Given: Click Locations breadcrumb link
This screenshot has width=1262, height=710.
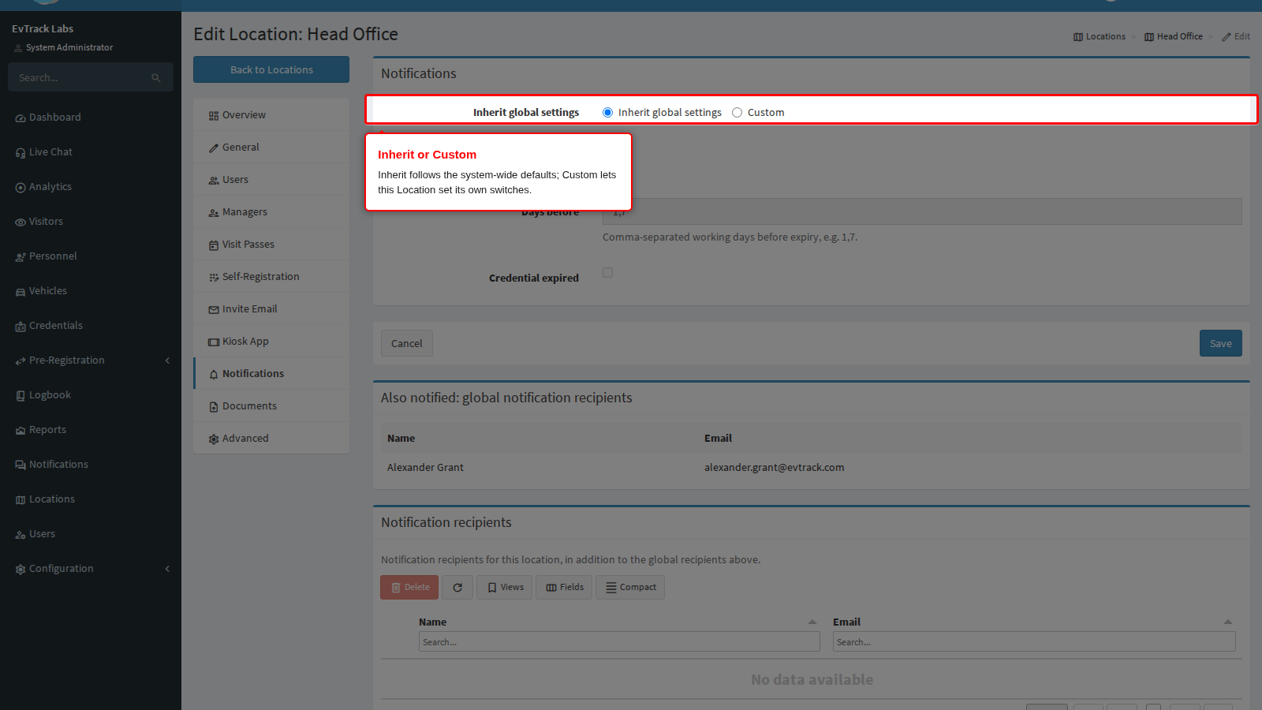Looking at the screenshot, I should pyautogui.click(x=1100, y=36).
